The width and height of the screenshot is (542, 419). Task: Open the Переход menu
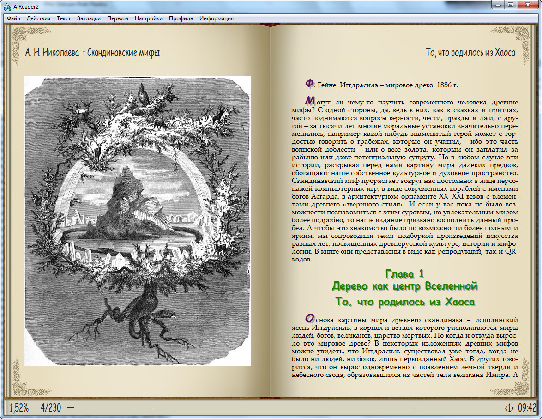pyautogui.click(x=118, y=18)
